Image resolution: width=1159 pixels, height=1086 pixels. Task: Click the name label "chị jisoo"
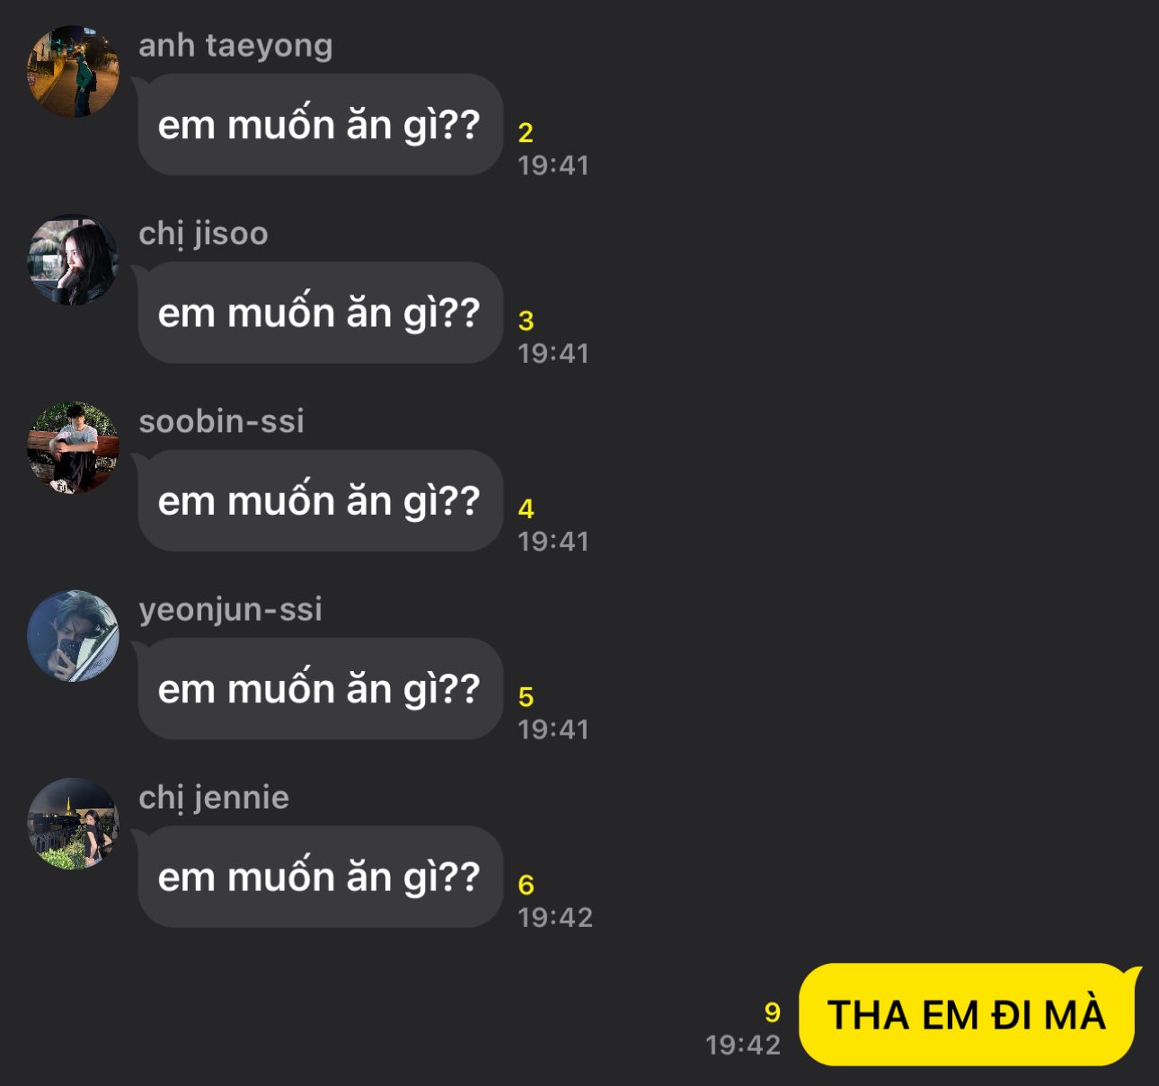[203, 234]
